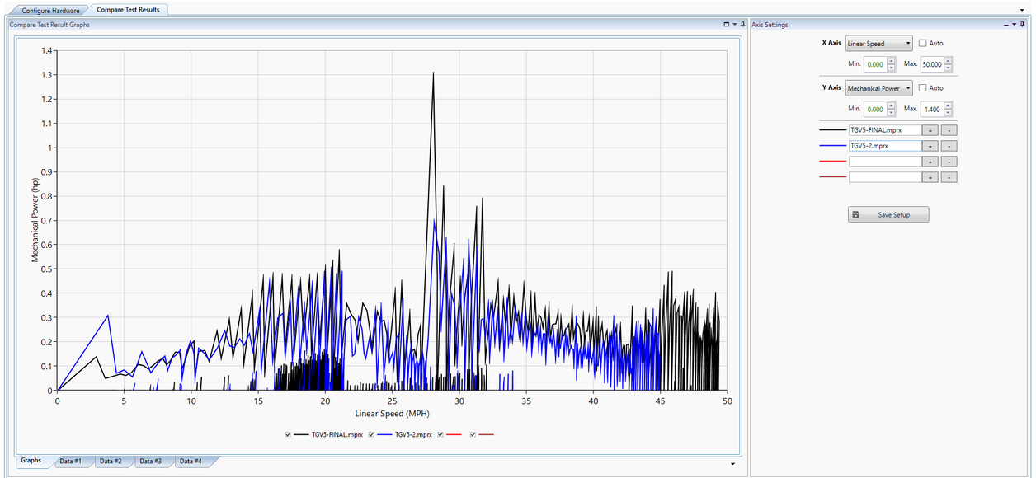Click the Y Axis Max. 1.400 field
Viewport: 1036px width, 478px height.
point(932,109)
